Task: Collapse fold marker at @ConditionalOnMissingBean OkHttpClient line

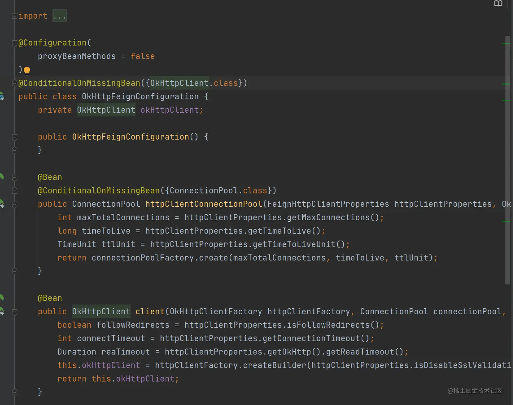Action: pos(15,83)
